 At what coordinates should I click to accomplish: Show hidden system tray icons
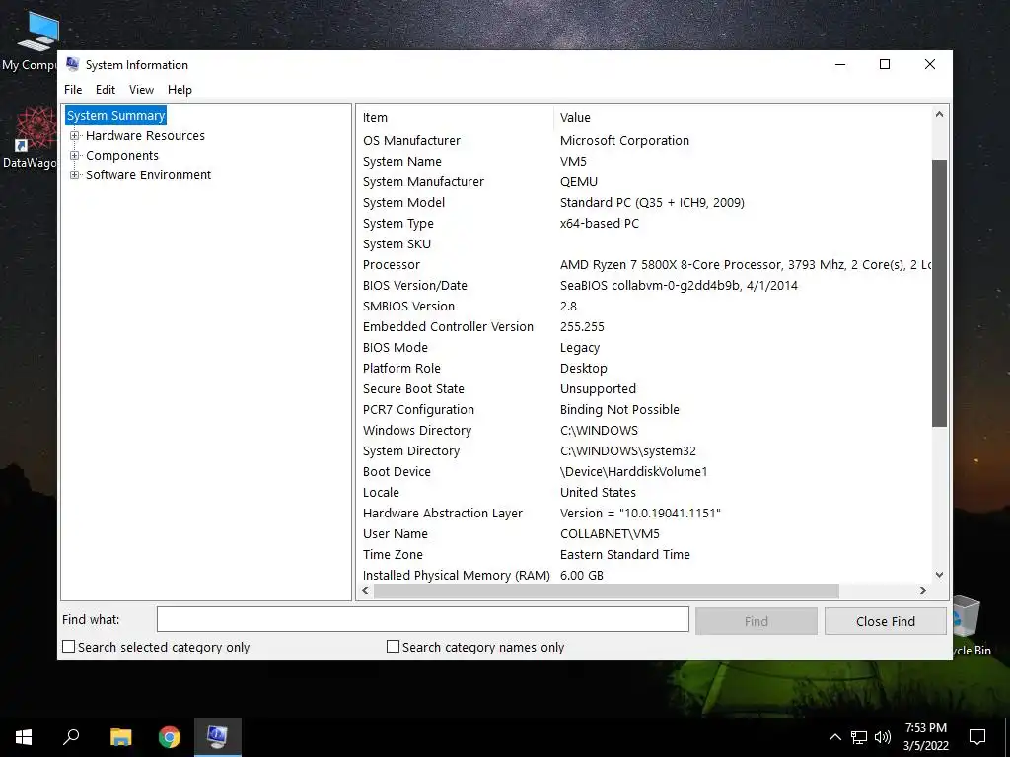coord(834,737)
